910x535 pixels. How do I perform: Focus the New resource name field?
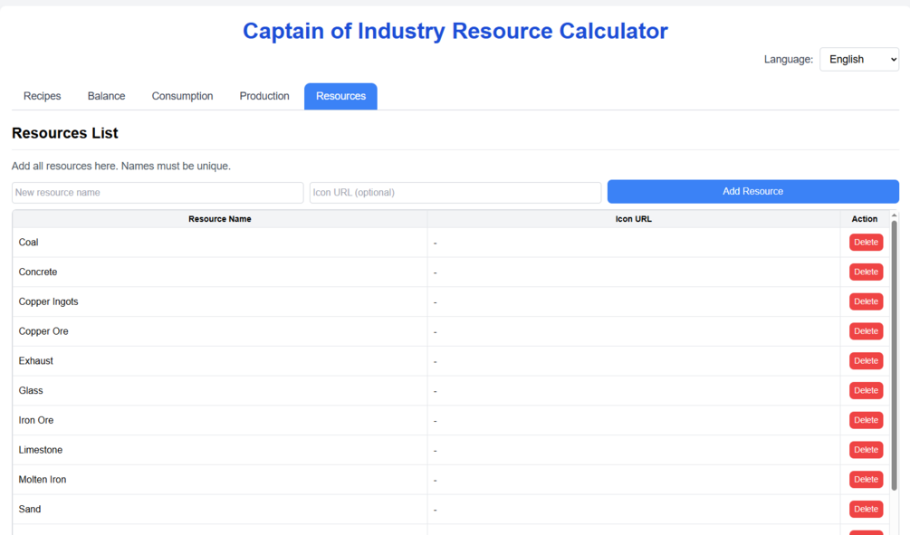(158, 192)
